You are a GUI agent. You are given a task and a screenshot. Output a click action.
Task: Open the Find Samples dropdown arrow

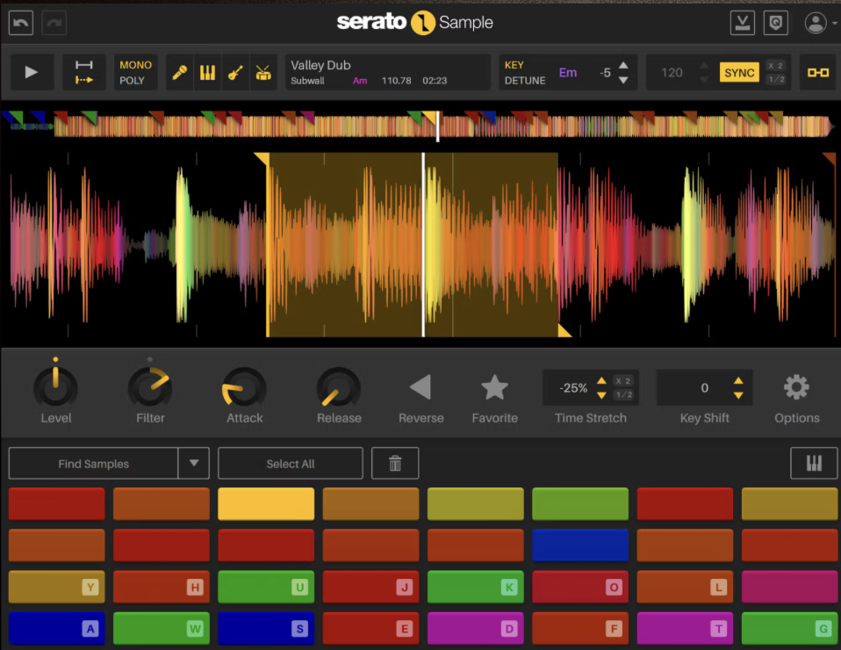[194, 463]
